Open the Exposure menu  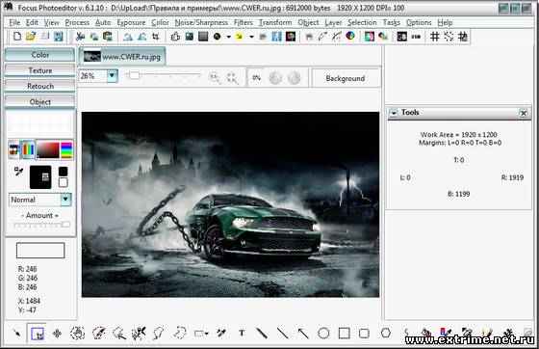click(x=131, y=22)
